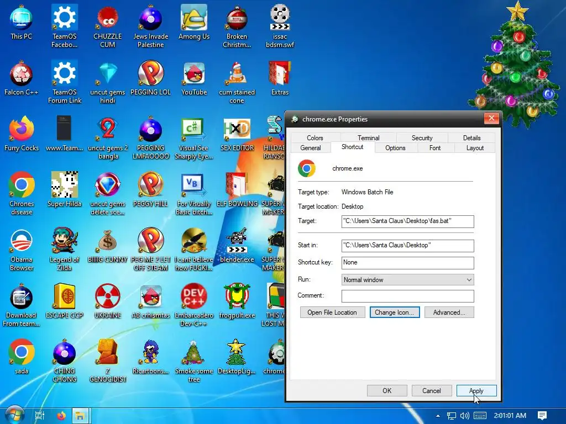
Task: Switch to the Font tab
Action: [x=435, y=148]
